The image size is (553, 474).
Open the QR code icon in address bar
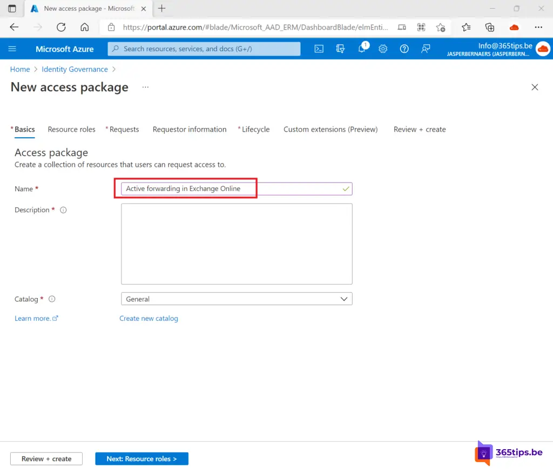point(421,27)
